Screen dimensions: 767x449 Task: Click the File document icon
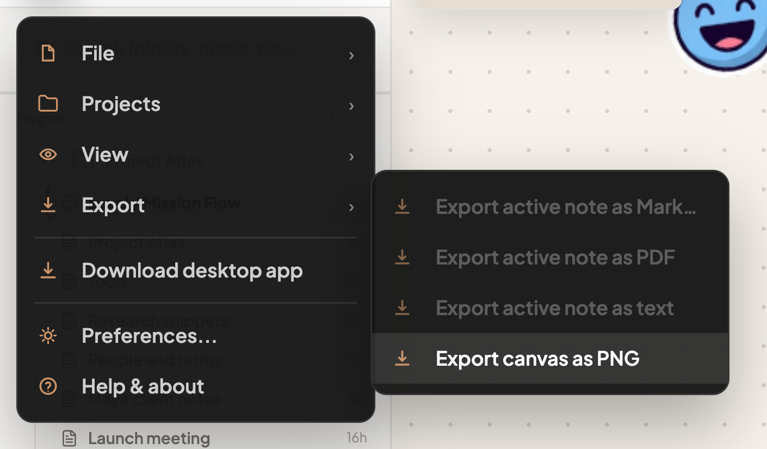[48, 54]
